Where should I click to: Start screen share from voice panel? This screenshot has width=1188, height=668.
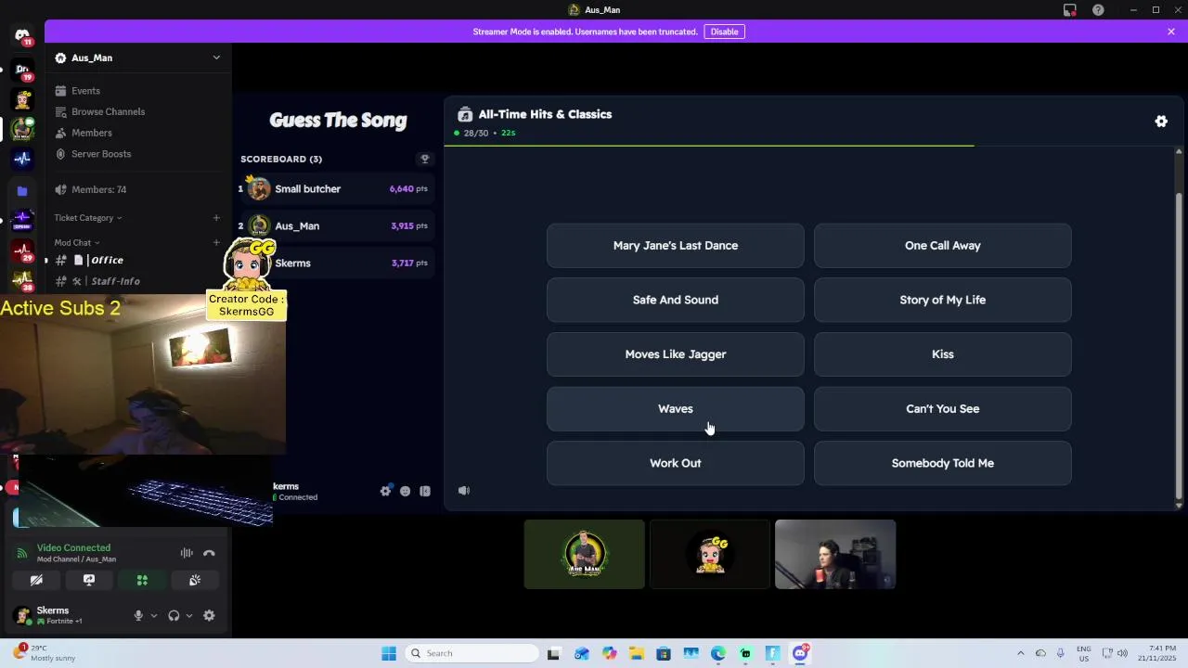(89, 580)
